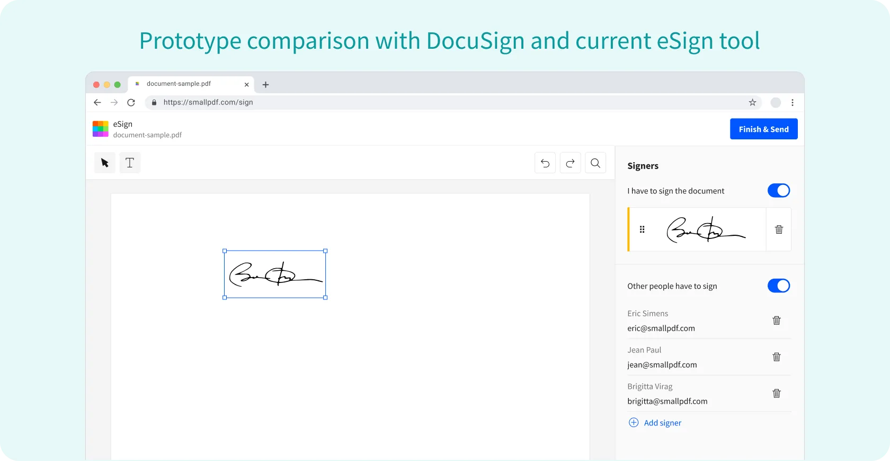Select the arrow pointer tool
This screenshot has height=461, width=890.
pyautogui.click(x=104, y=163)
